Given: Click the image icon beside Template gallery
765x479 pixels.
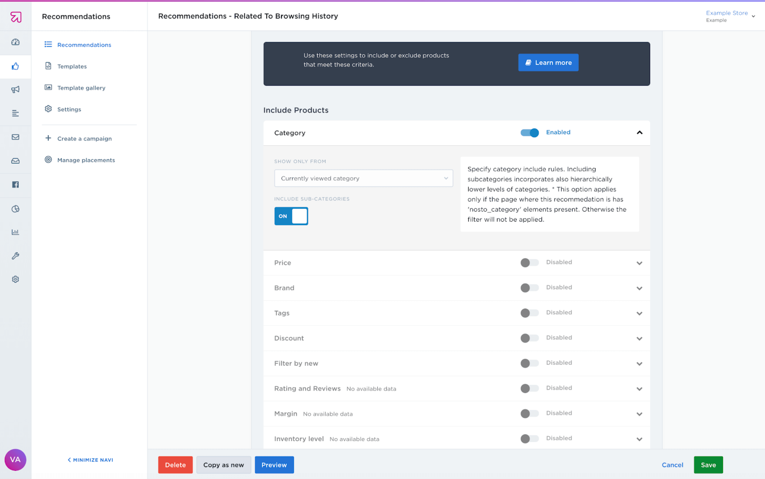Looking at the screenshot, I should tap(48, 87).
